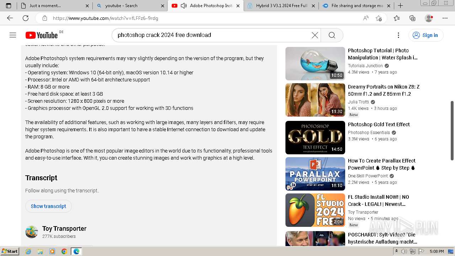
Task: Click the Show transcript button
Action: tap(48, 206)
